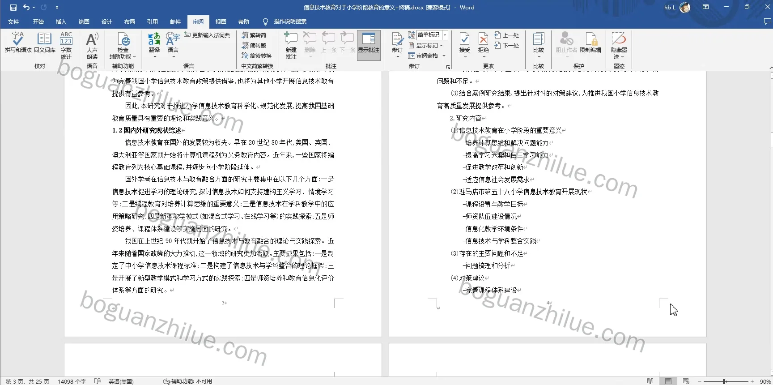Open the Compare (比较) documents tool
This screenshot has width=773, height=385.
coord(539,45)
